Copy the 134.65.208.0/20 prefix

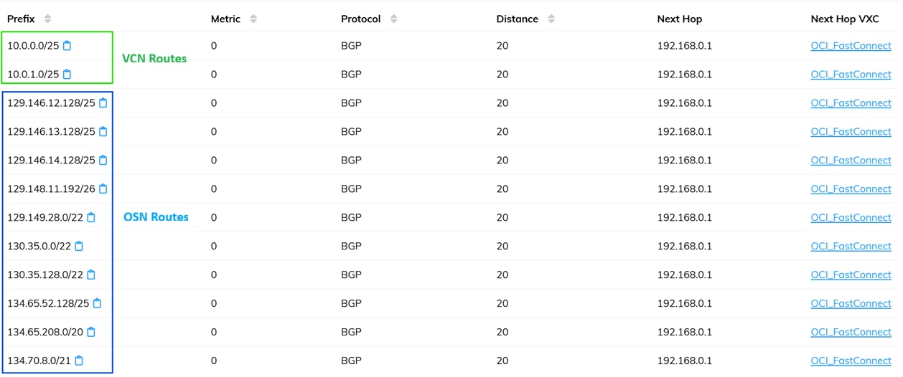tap(91, 333)
